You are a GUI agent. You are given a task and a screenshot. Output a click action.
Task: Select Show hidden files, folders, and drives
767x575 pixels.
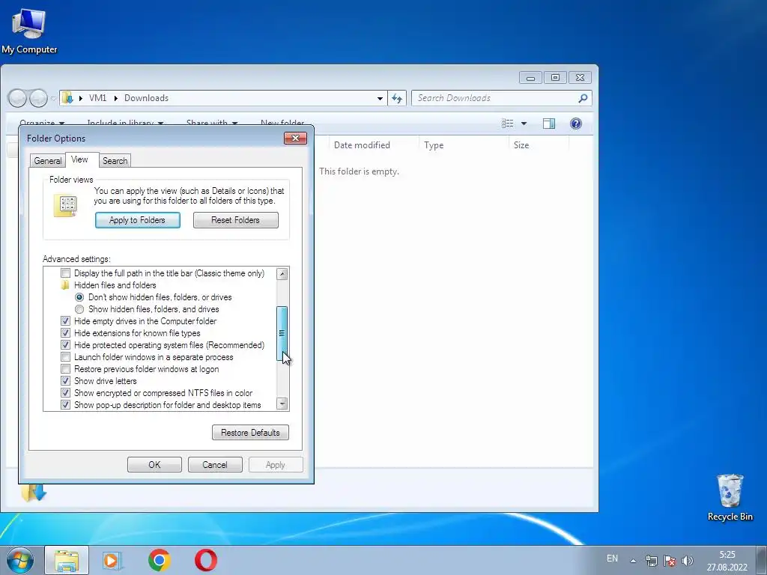click(79, 309)
